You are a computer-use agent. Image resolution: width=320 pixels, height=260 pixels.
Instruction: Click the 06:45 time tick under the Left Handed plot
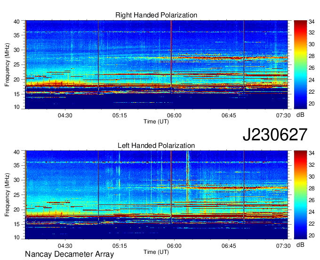pos(229,246)
